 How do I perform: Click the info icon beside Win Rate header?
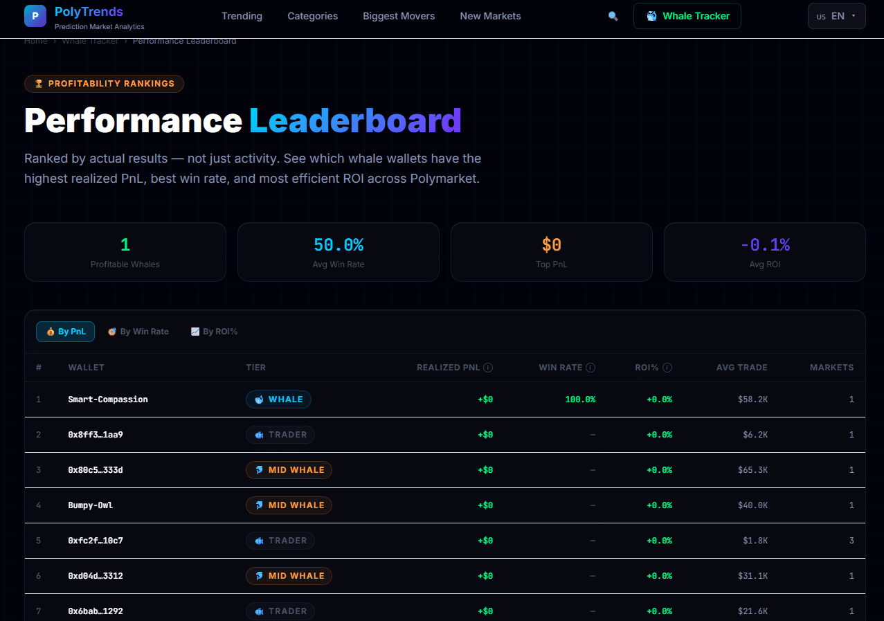pyautogui.click(x=590, y=368)
